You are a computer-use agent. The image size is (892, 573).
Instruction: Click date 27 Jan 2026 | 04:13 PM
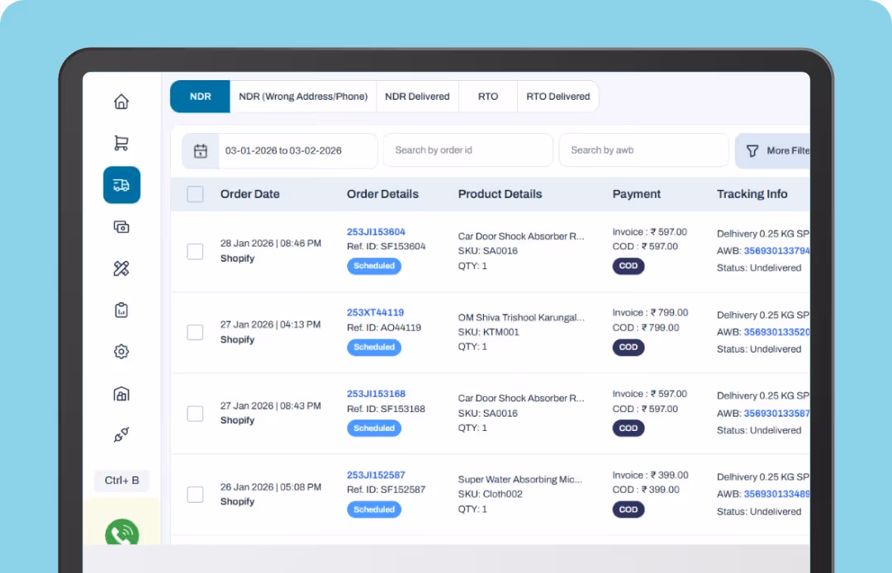click(270, 324)
